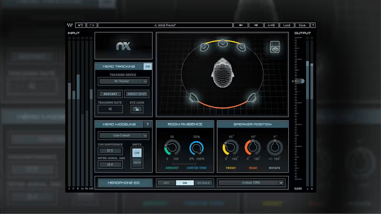Click the Room Ambience section header

185,124
